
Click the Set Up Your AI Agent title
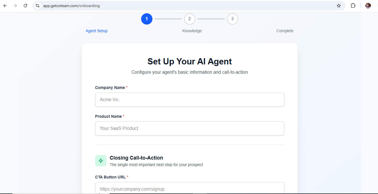(x=189, y=62)
